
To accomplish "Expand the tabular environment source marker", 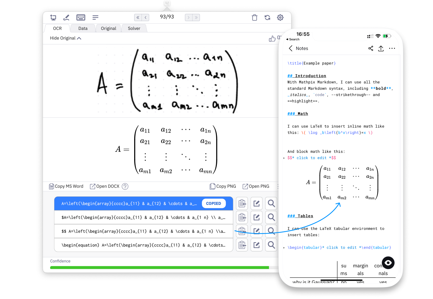I will (x=284, y=247).
